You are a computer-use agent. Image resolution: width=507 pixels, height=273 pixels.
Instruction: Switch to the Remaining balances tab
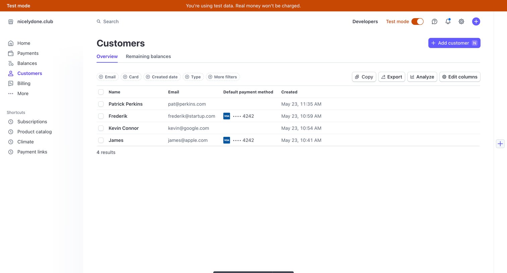(148, 56)
